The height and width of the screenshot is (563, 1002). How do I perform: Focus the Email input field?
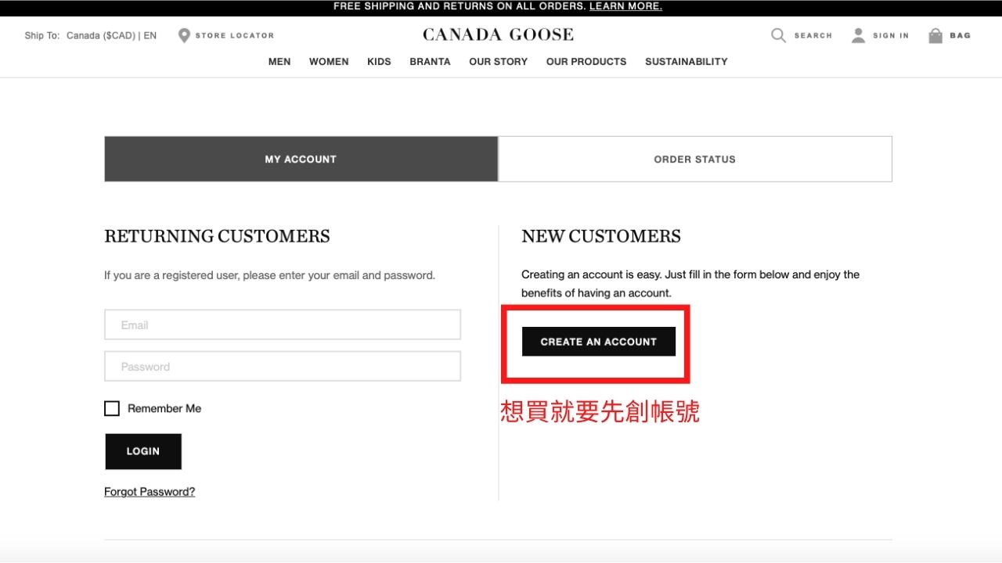[x=283, y=325]
